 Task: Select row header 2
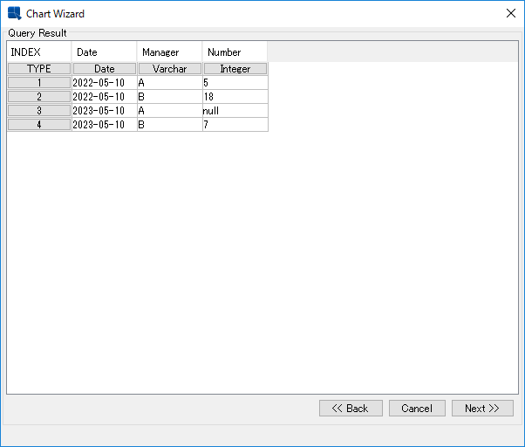click(38, 97)
